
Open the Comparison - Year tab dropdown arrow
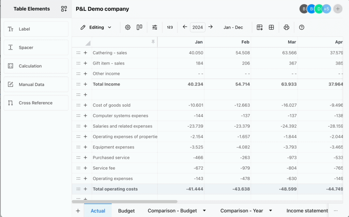[271, 211]
